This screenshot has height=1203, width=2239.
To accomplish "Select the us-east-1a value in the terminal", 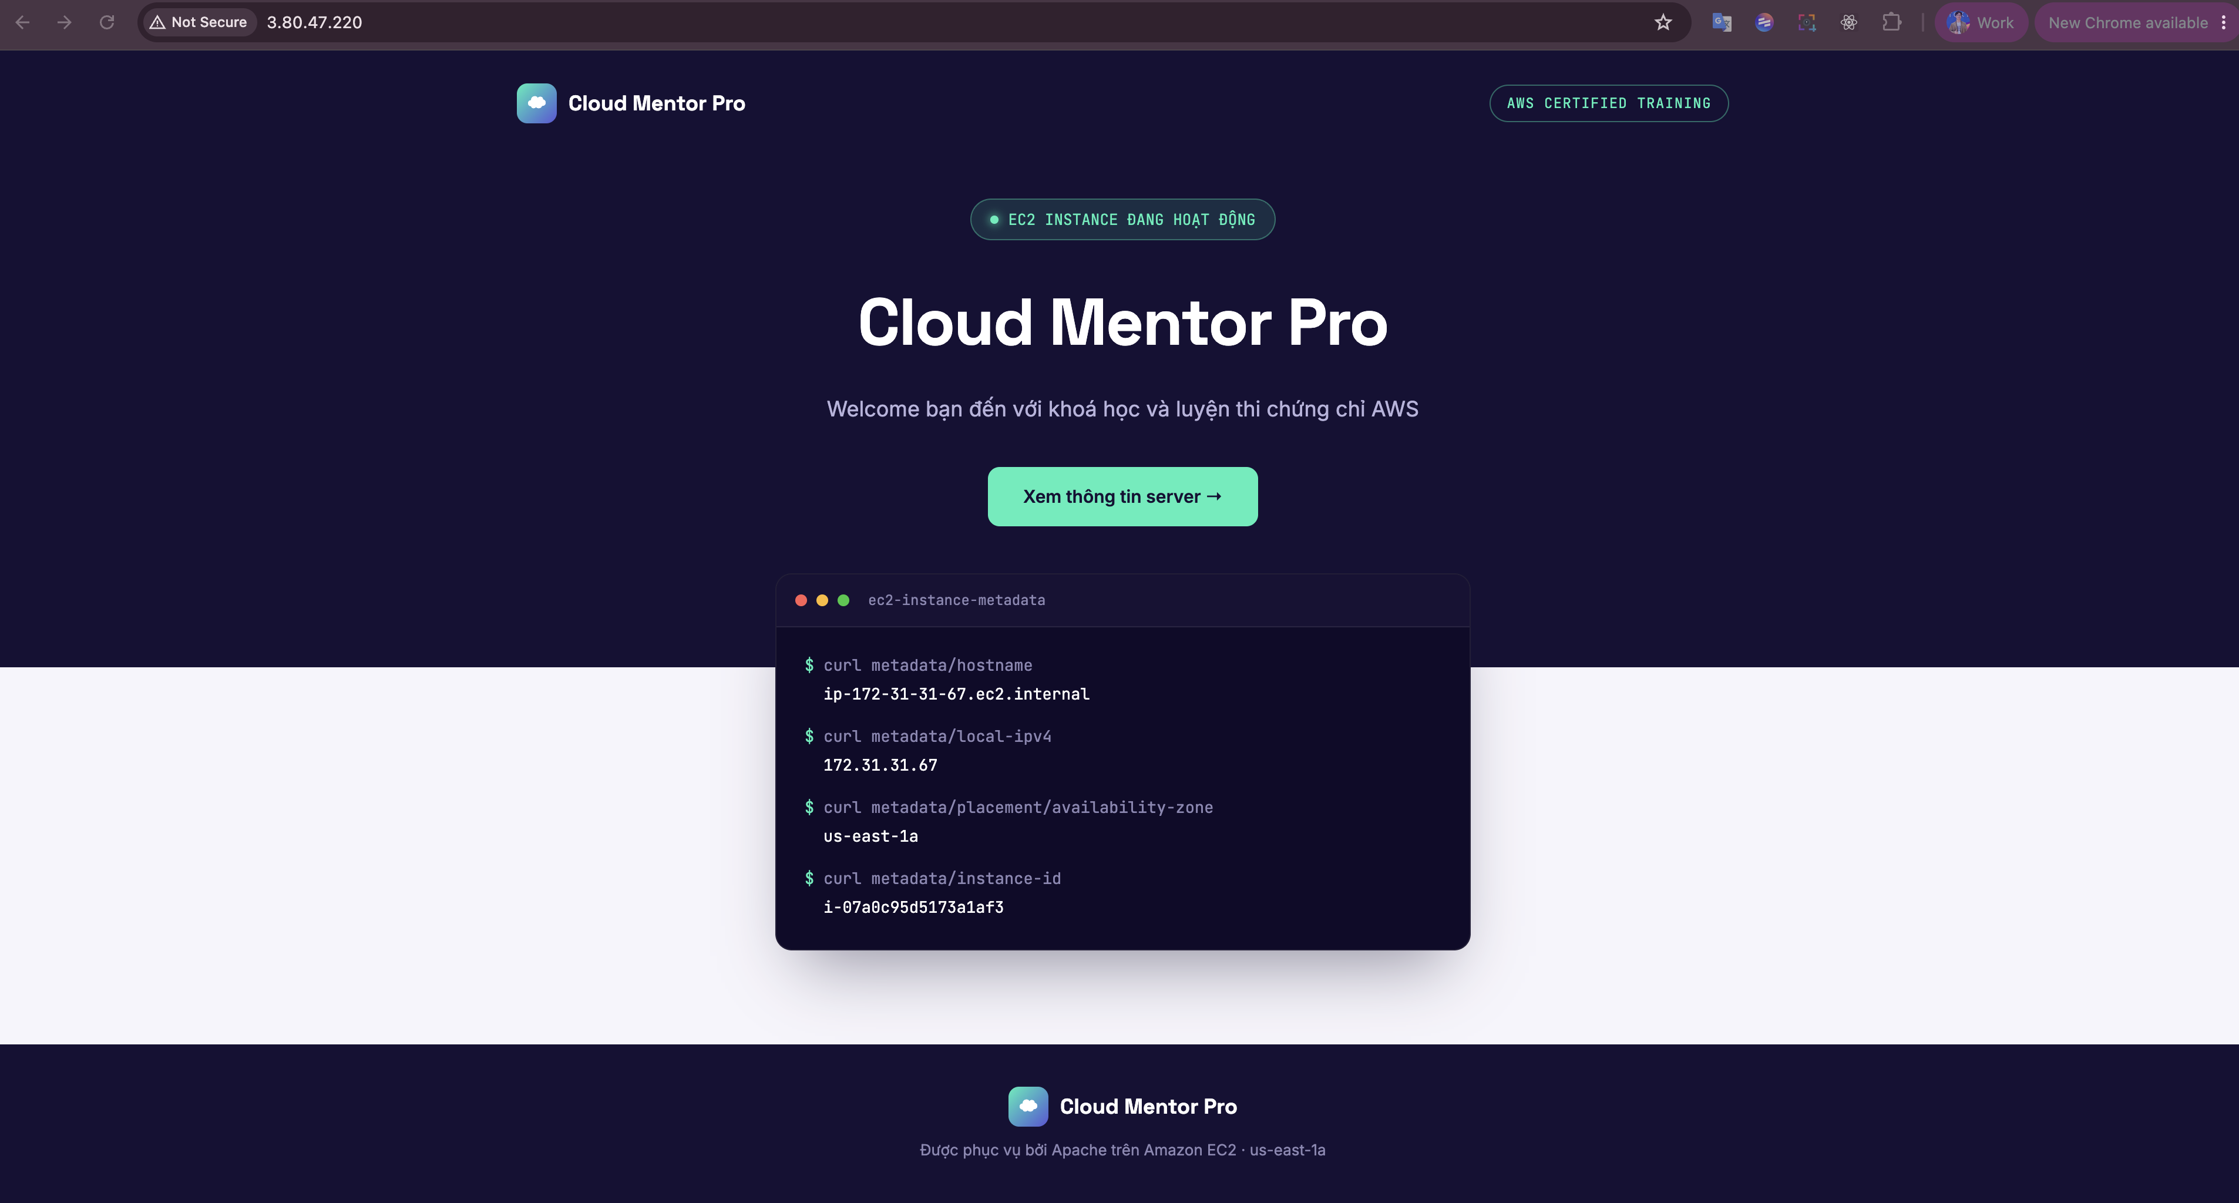I will [x=870, y=837].
